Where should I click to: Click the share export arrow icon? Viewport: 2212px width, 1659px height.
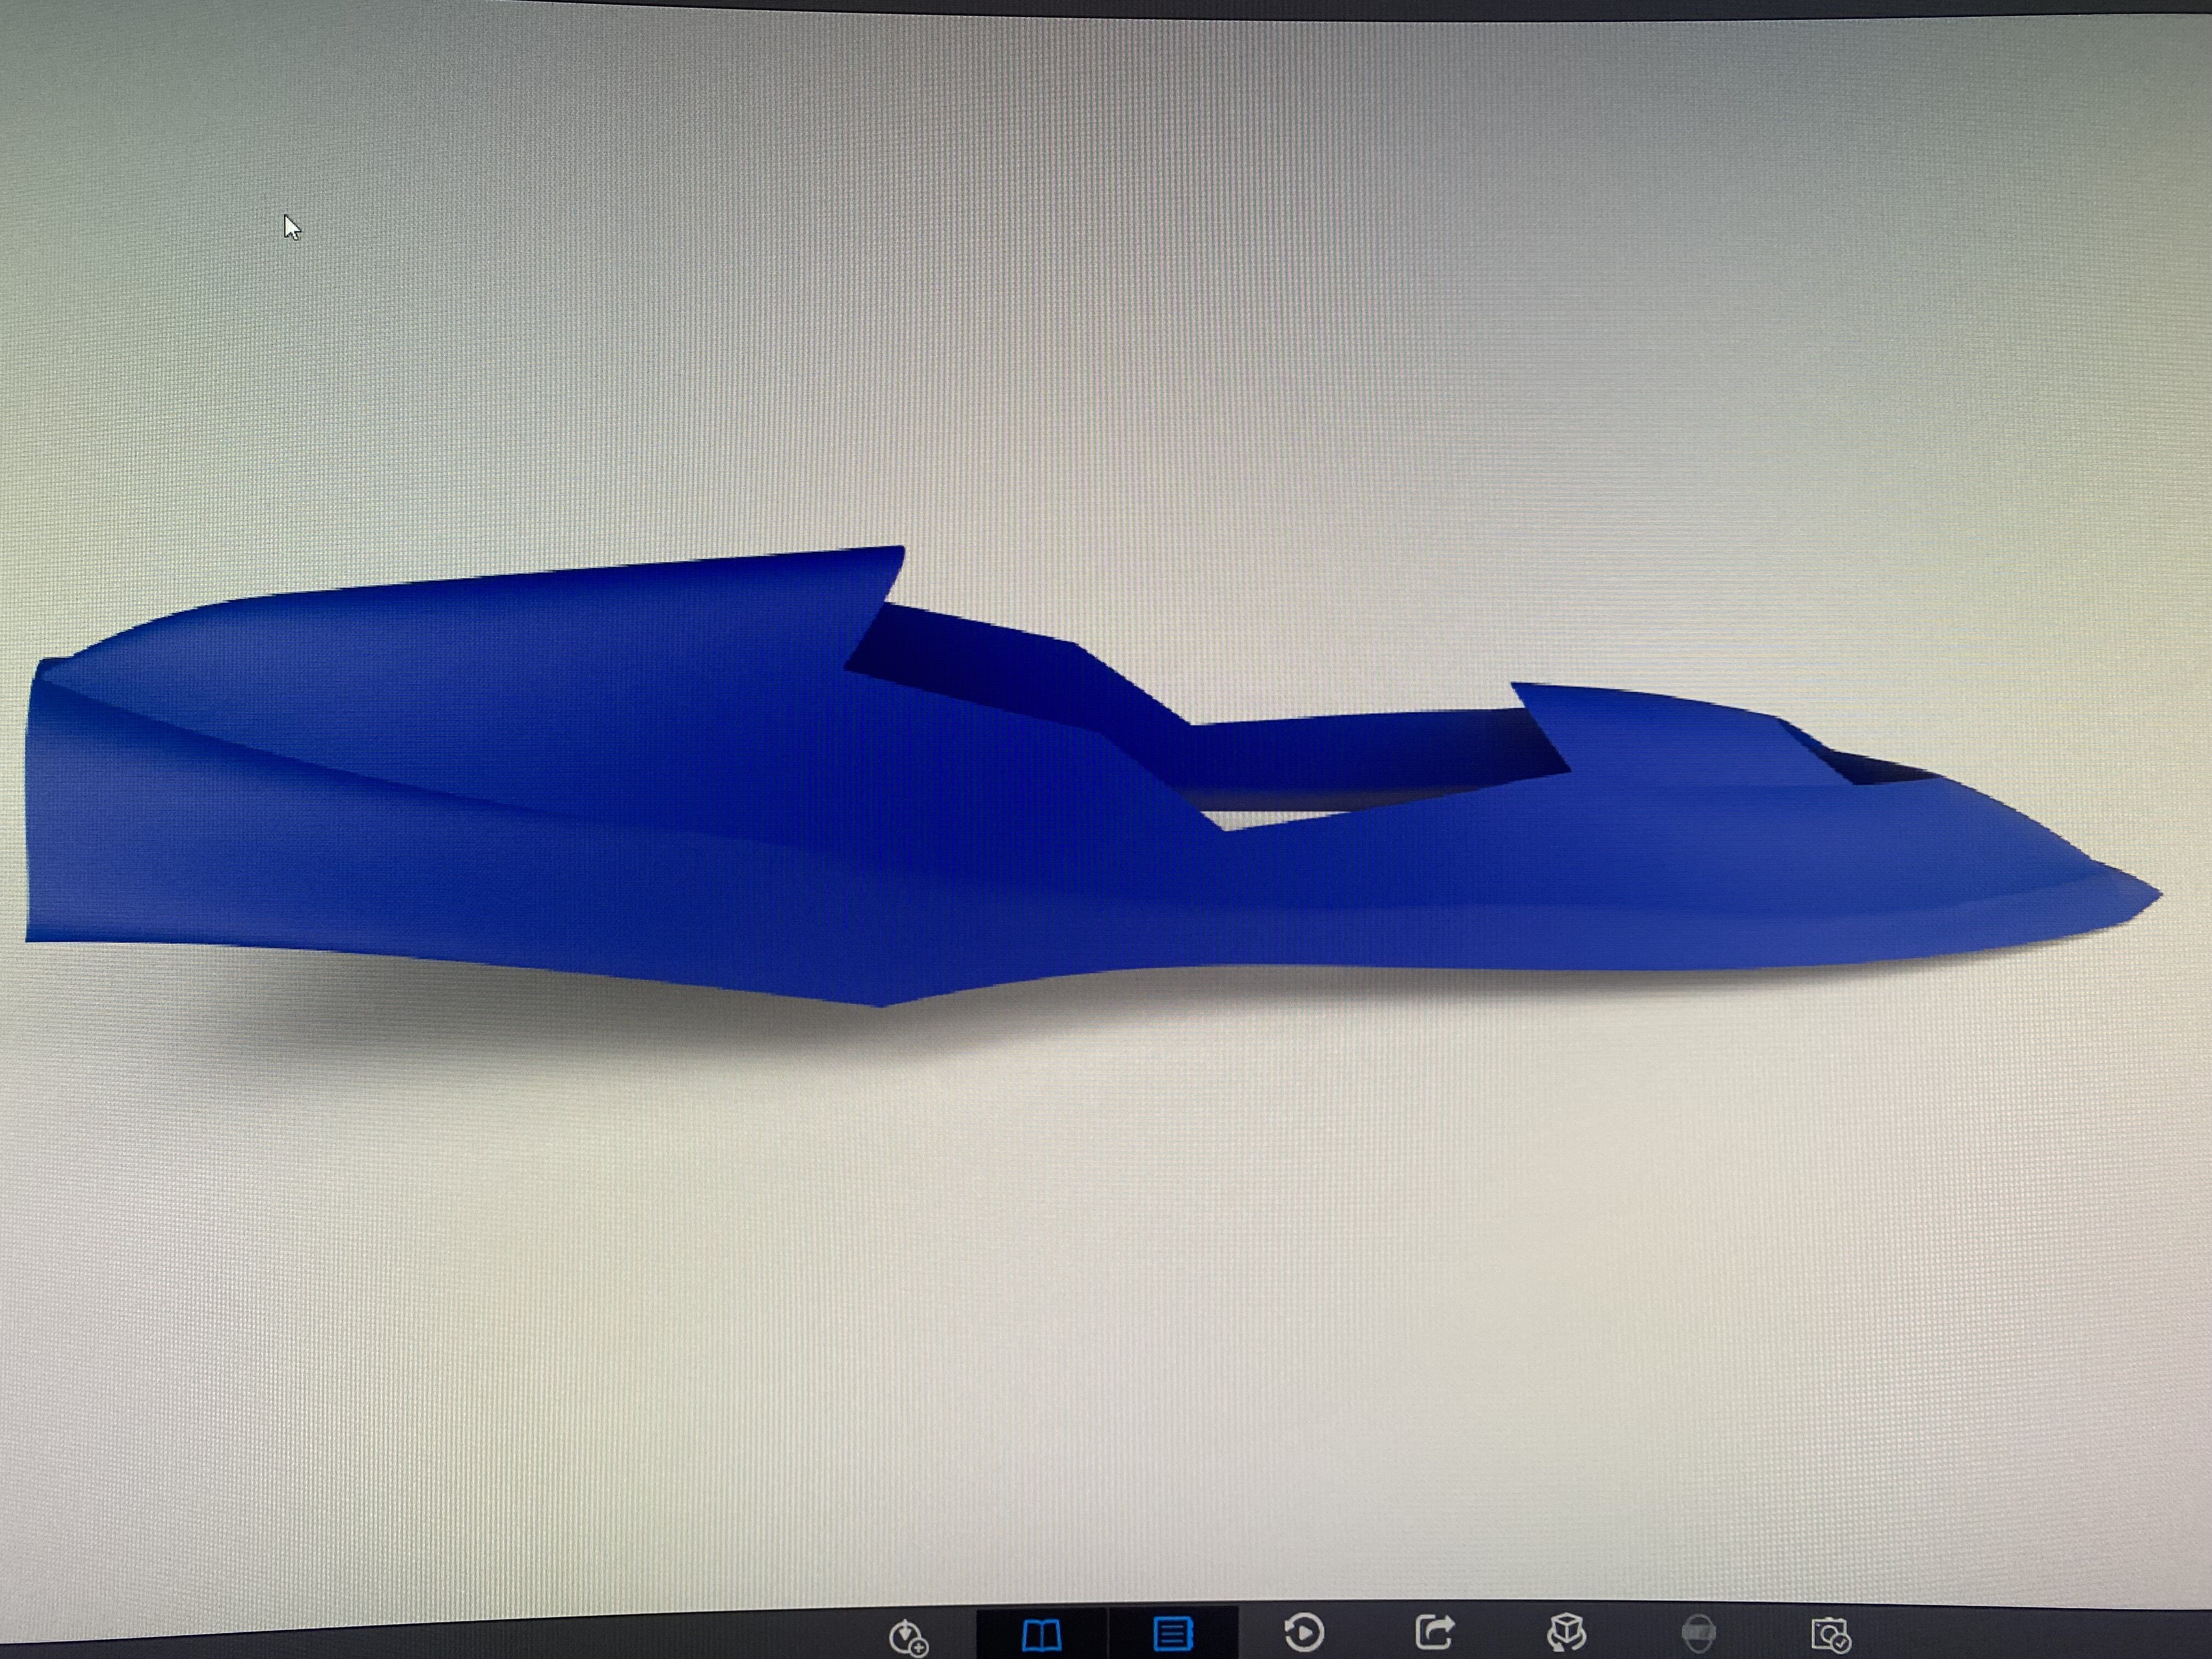(x=1434, y=1633)
